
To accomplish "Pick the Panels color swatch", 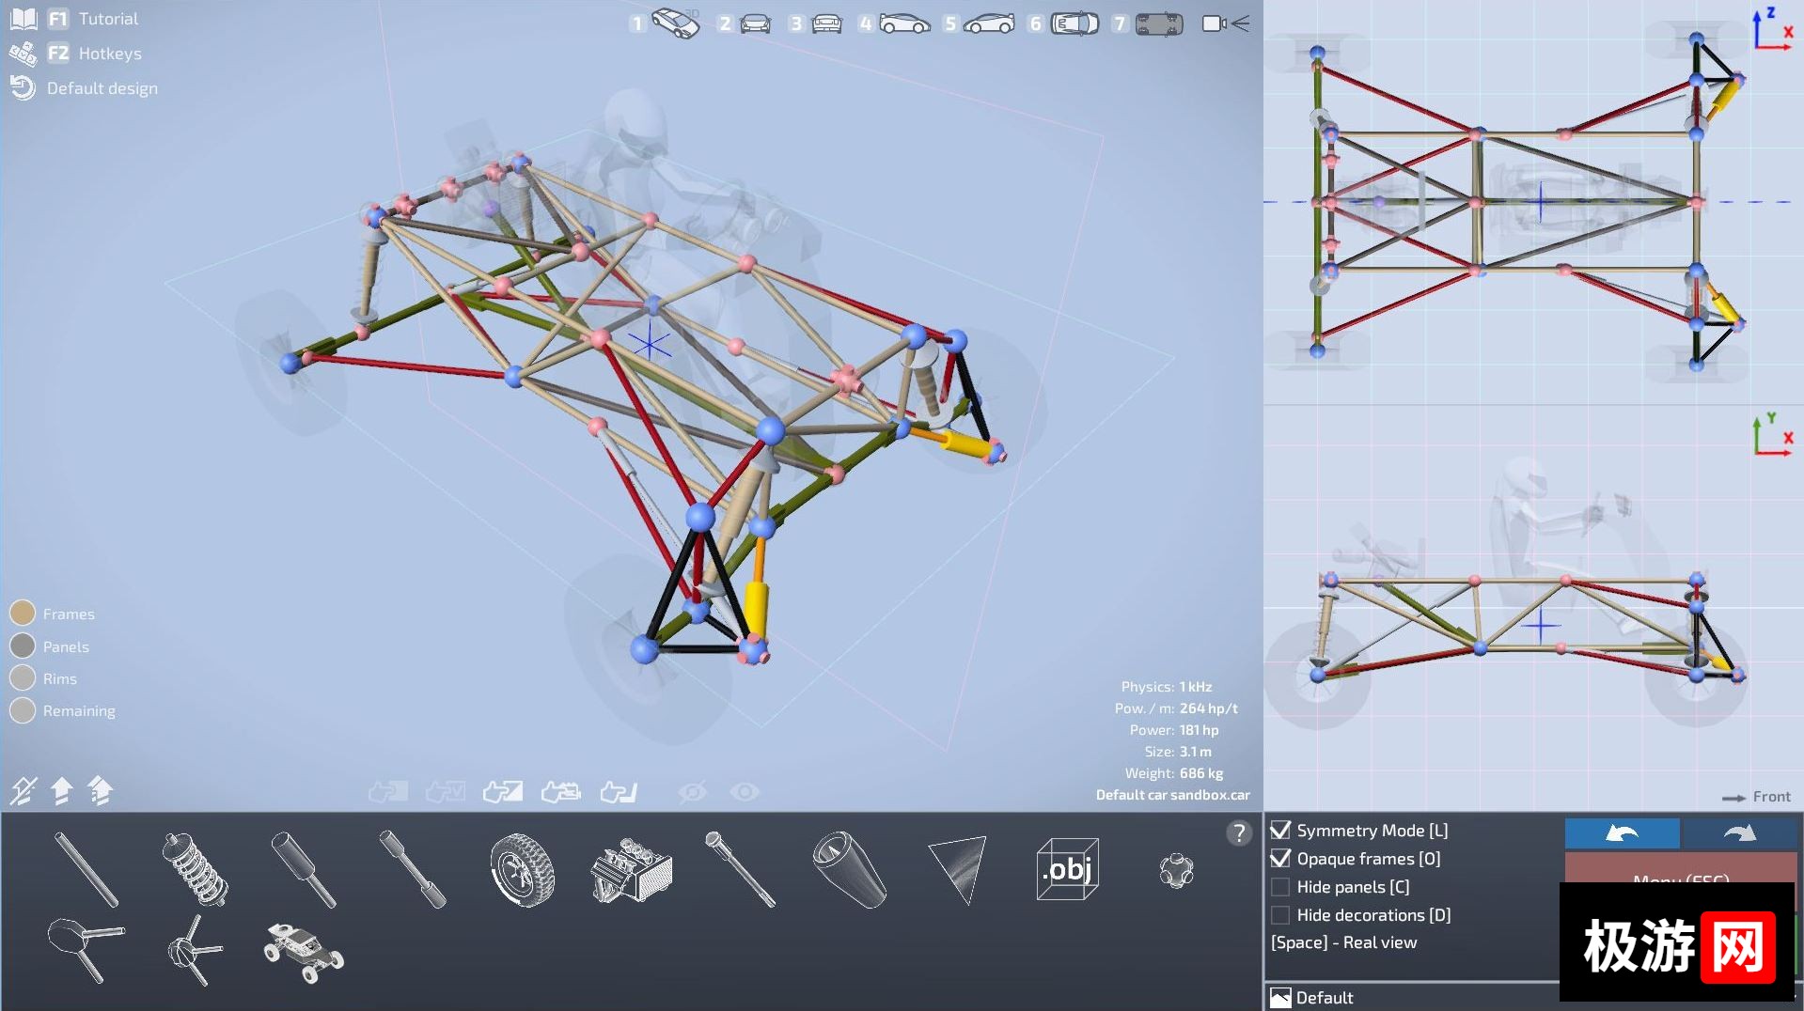I will point(23,646).
